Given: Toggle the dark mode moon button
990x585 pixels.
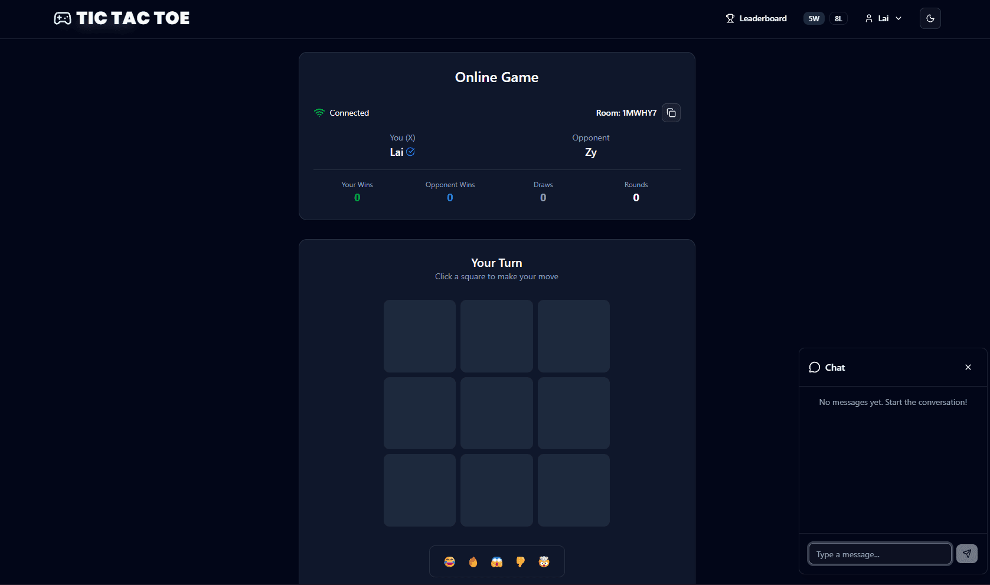Looking at the screenshot, I should [930, 18].
